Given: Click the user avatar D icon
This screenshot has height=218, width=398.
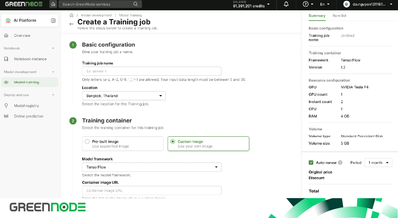Looking at the screenshot, I should point(346,4).
